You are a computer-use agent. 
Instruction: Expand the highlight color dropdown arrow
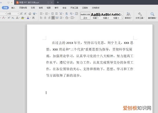pos(25,18)
